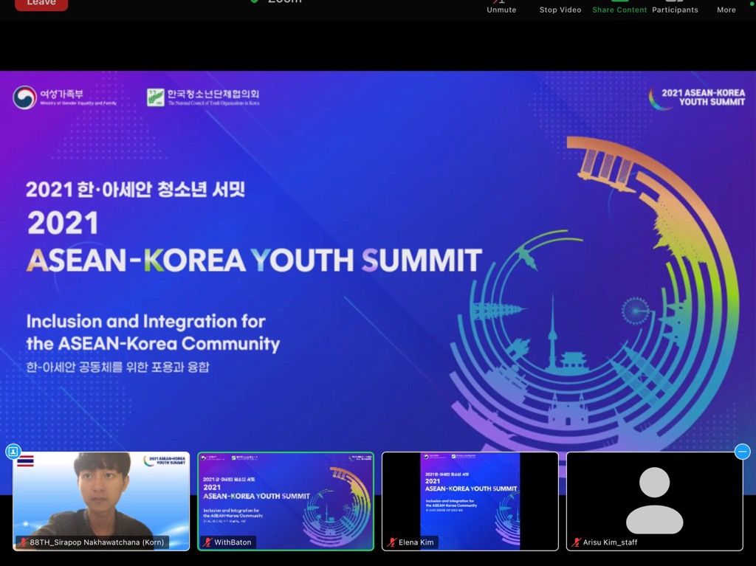Collapse the video strip with the minus icon

point(743,451)
